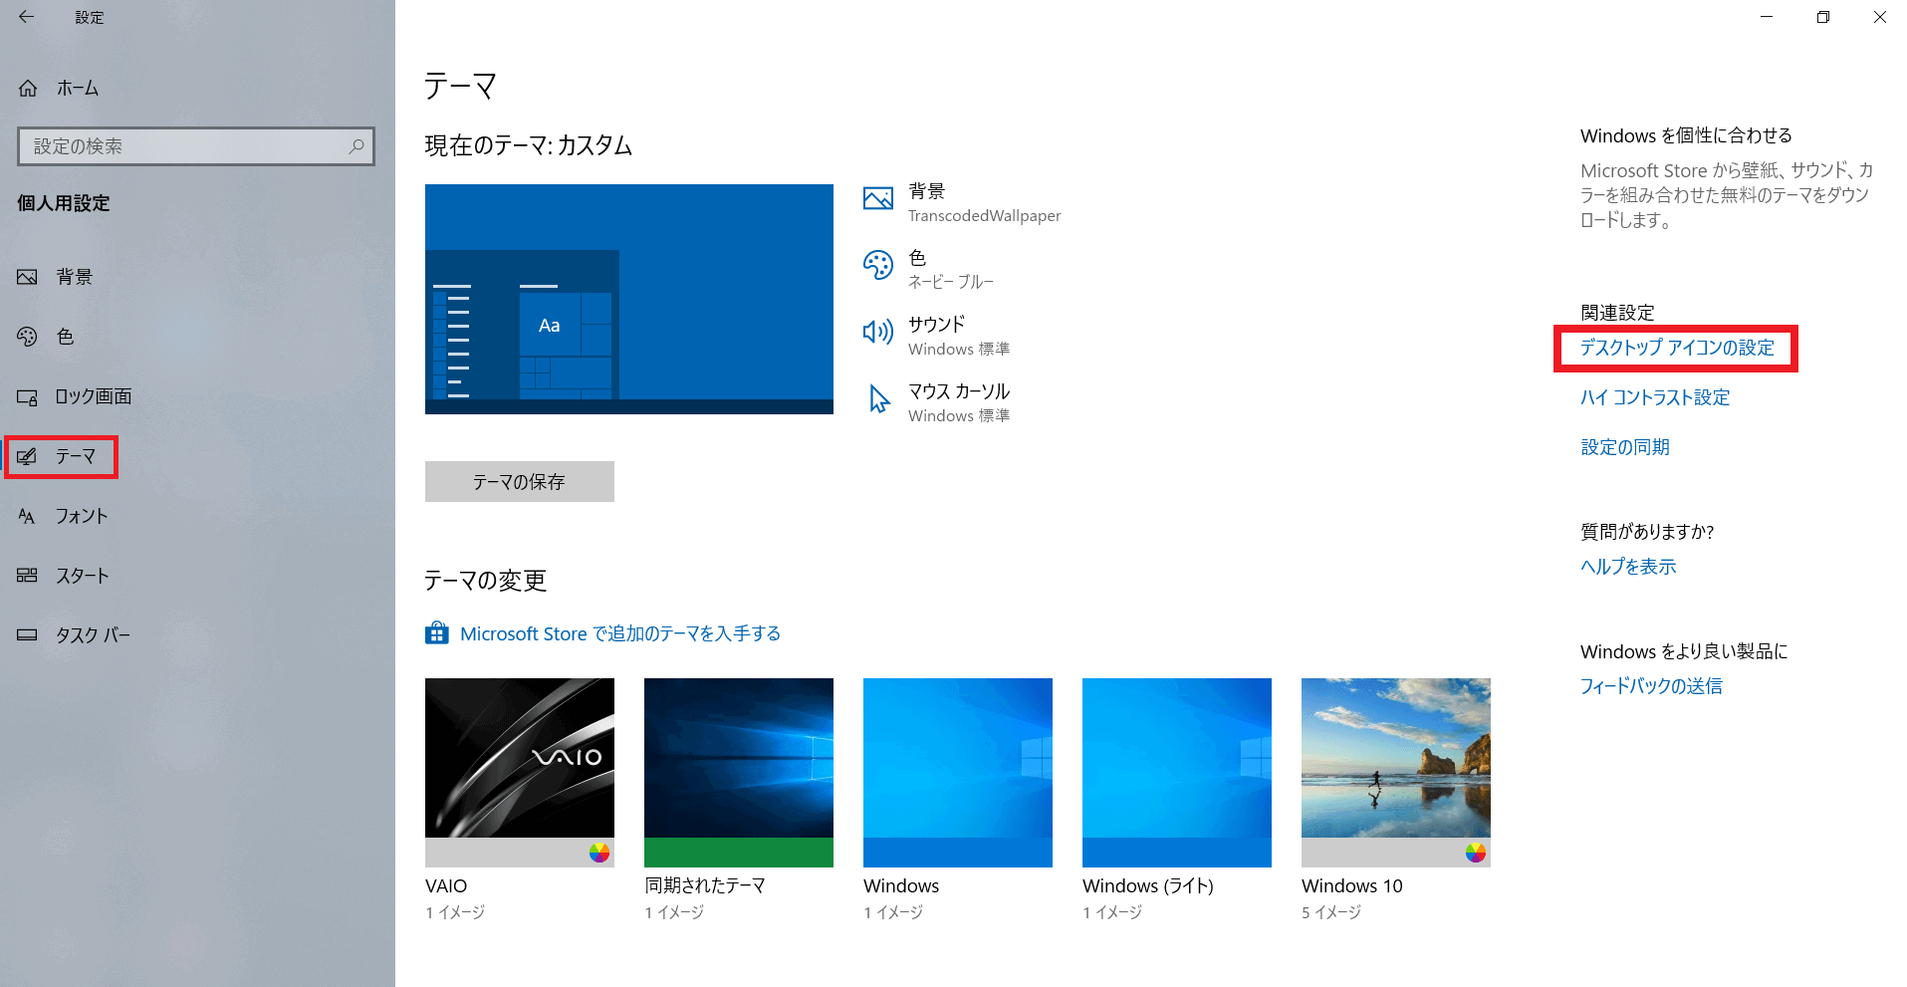Apply the 同期されたテーマ thumbnail
This screenshot has width=1907, height=987.
tap(739, 773)
